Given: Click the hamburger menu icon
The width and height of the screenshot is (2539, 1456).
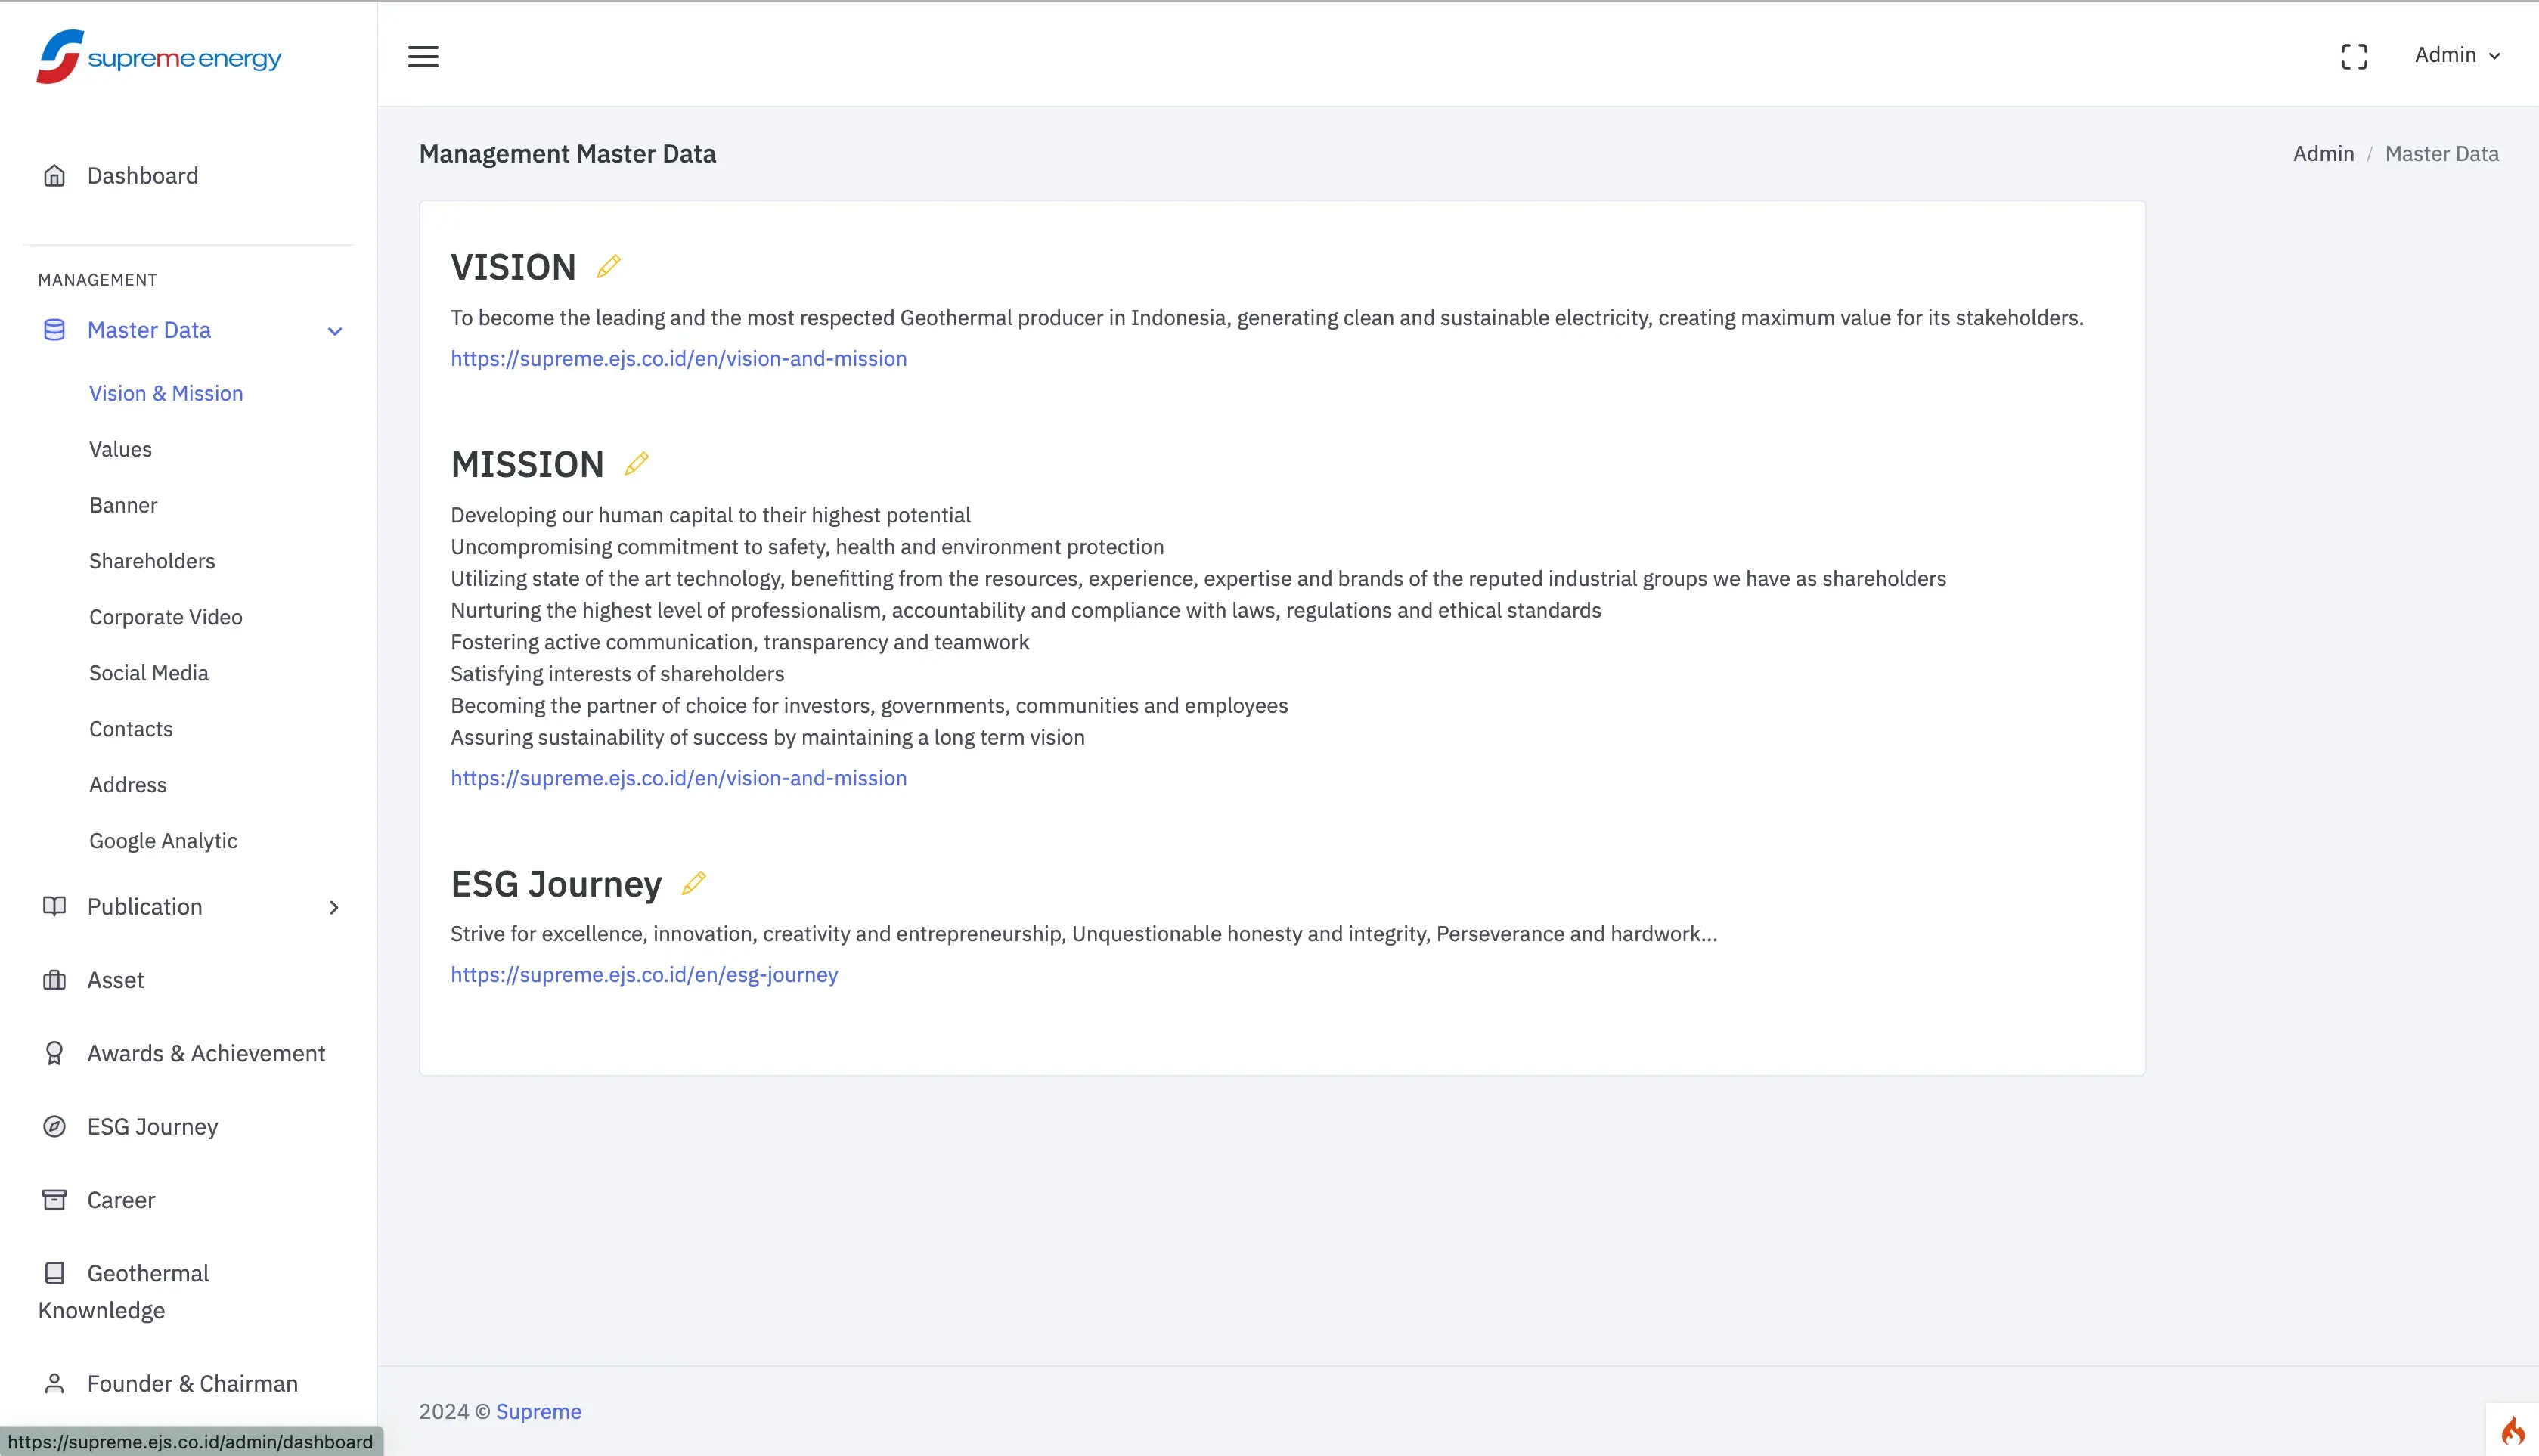Looking at the screenshot, I should (423, 57).
